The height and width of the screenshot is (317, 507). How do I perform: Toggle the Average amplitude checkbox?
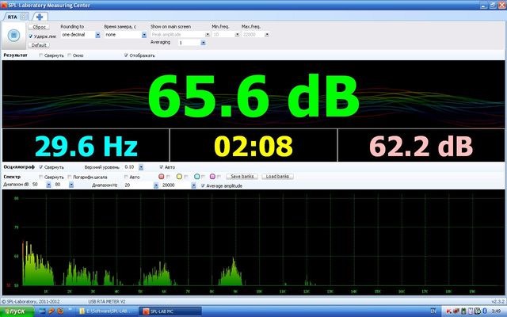pyautogui.click(x=203, y=185)
